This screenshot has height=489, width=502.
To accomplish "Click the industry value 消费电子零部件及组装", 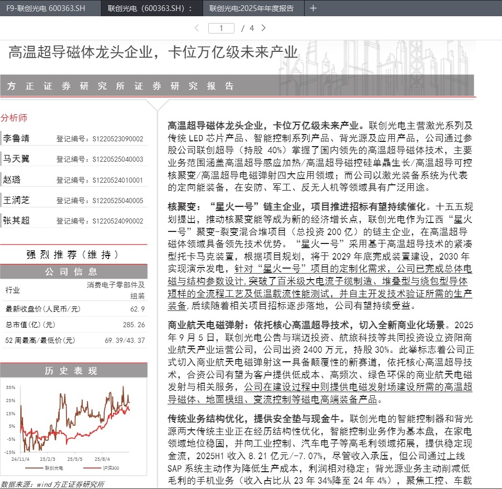I will tap(116, 290).
